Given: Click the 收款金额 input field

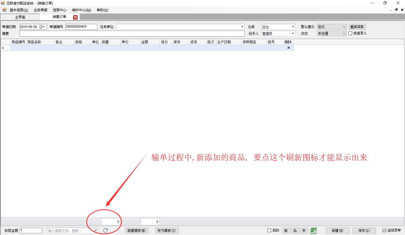Looking at the screenshot, I should [31, 231].
